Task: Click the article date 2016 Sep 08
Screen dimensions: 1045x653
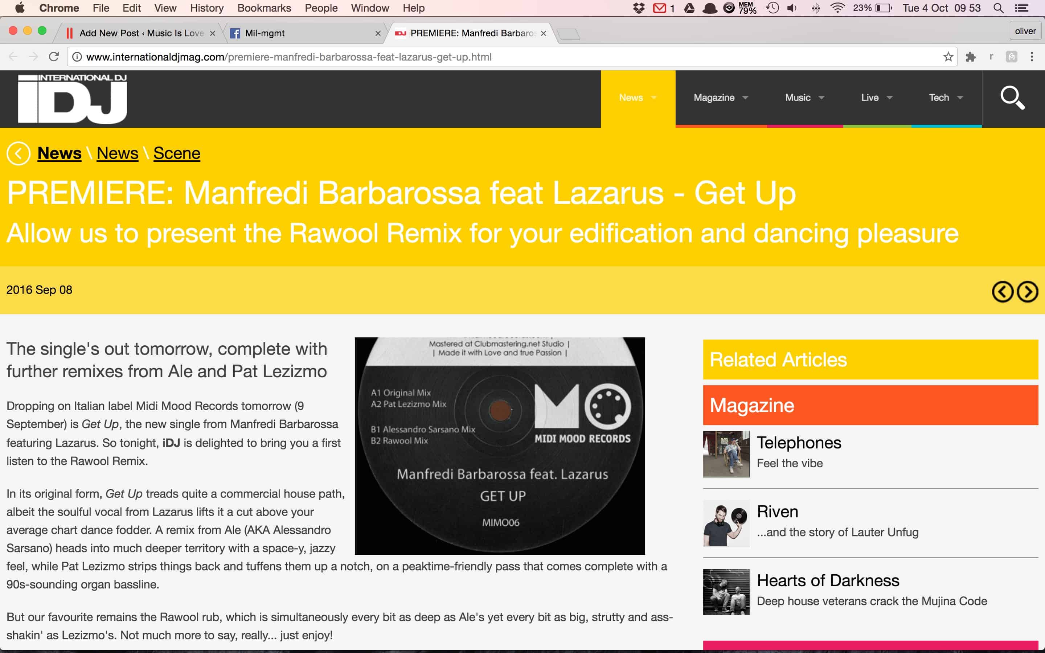Action: pos(39,290)
